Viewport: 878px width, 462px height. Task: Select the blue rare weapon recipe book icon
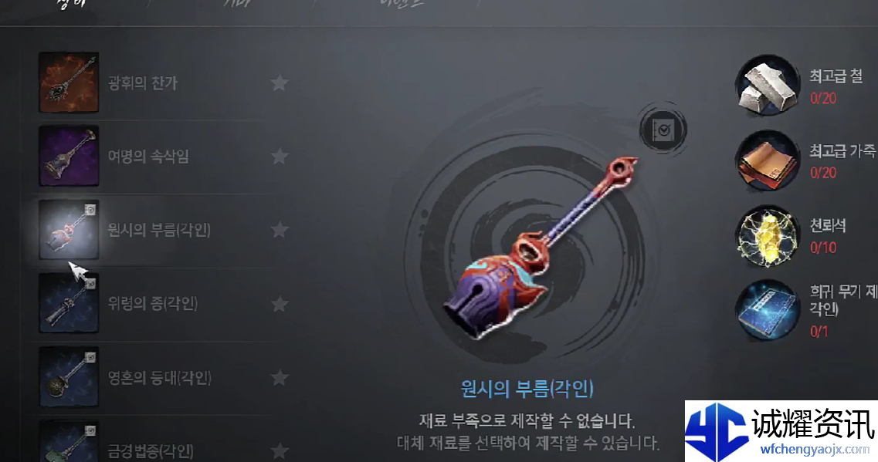pos(767,310)
